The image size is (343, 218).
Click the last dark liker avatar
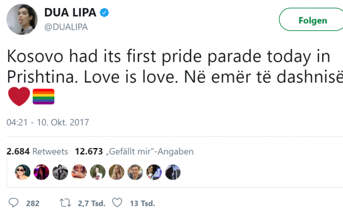click(x=173, y=172)
